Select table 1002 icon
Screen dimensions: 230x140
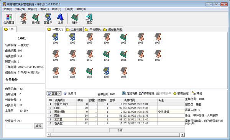point(72,38)
